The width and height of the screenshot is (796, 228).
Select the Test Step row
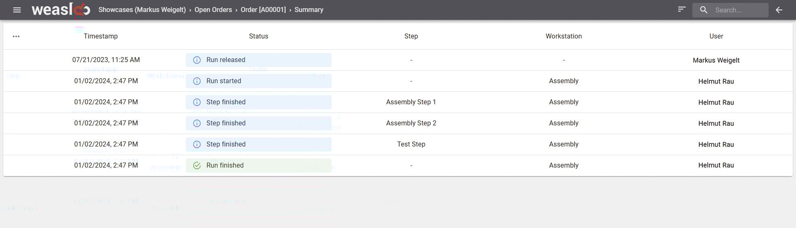point(411,144)
